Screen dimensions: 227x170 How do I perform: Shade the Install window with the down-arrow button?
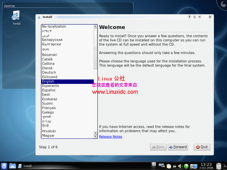[x=195, y=17]
